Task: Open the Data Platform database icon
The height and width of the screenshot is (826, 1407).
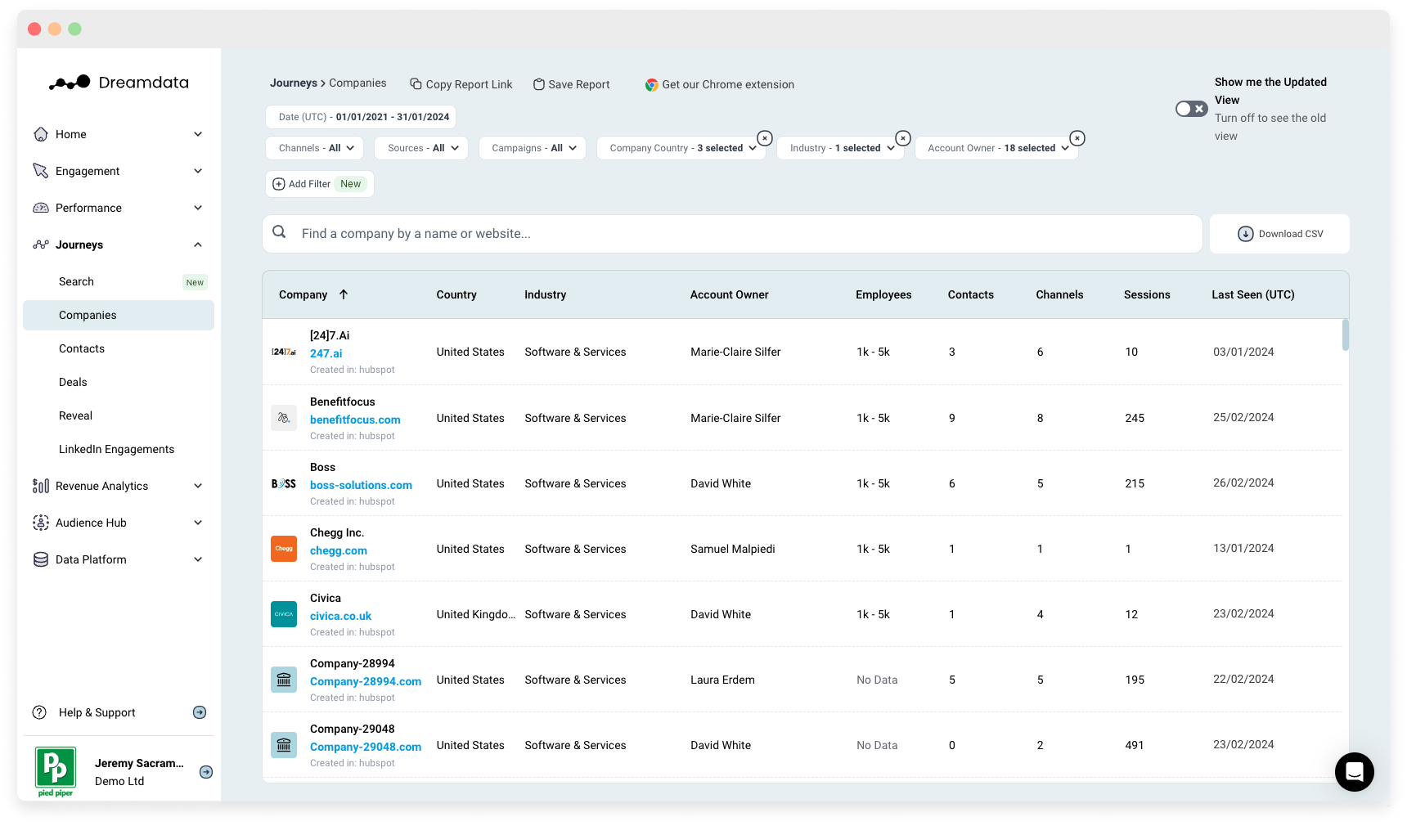Action: [x=41, y=559]
